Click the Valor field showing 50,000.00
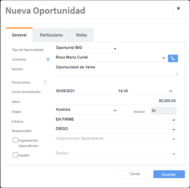The image size is (190, 188). click(x=116, y=101)
